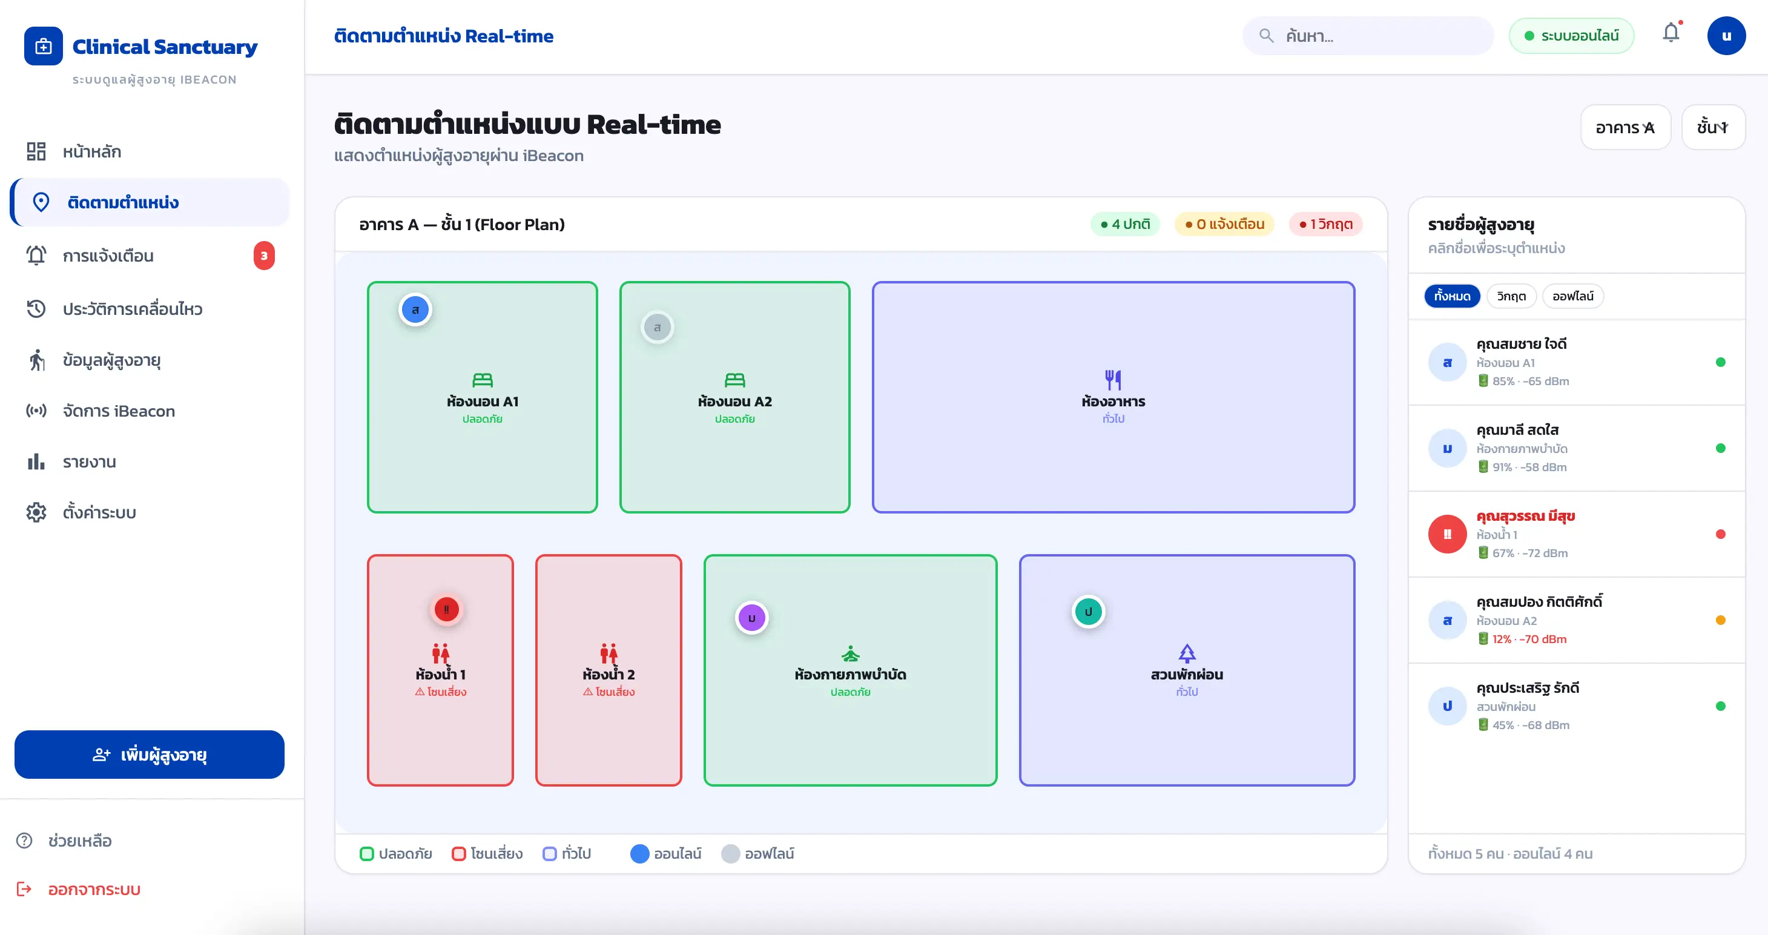Click the bed icon in ห้องนอน A1
1768x935 pixels.
(x=483, y=380)
